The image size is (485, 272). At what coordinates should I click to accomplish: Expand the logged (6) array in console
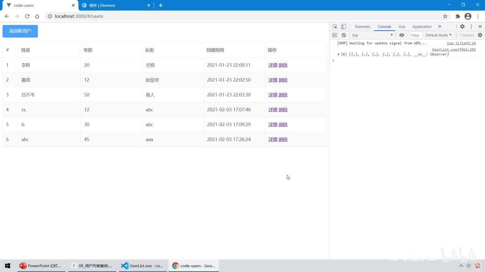338,54
